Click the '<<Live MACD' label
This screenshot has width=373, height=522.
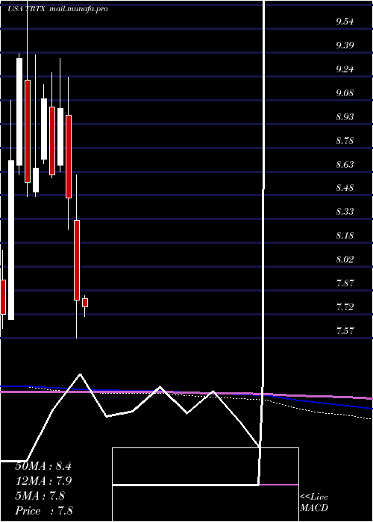coord(314,503)
